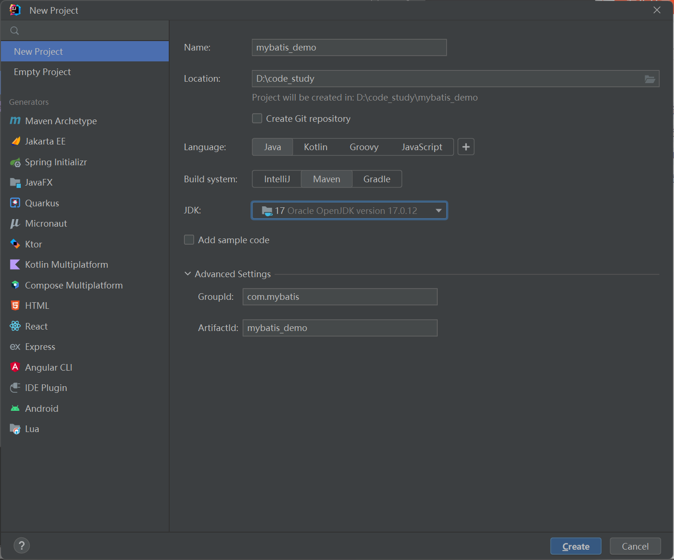Screen dimensions: 674x560
Task: Click the Lua generator icon
Action: (15, 429)
